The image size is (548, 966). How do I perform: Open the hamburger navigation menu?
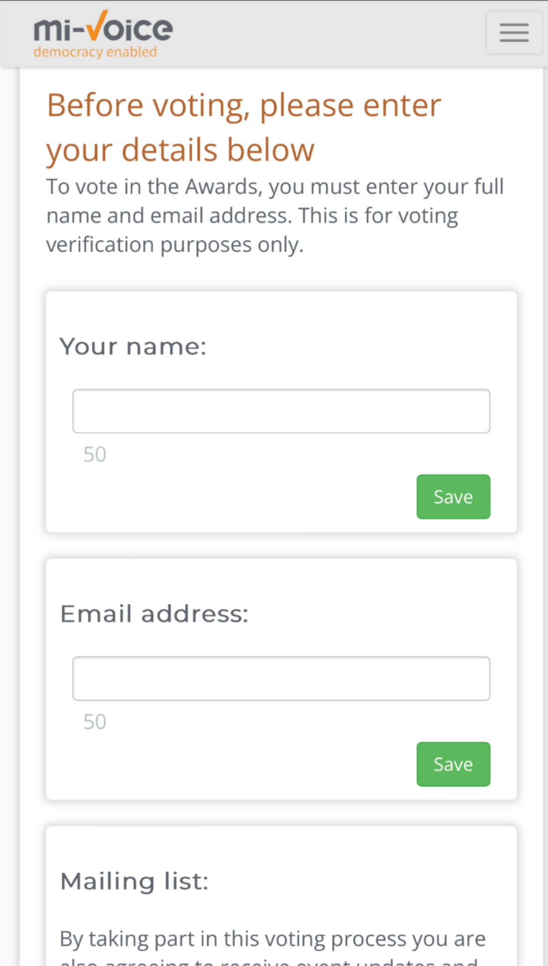(x=514, y=33)
